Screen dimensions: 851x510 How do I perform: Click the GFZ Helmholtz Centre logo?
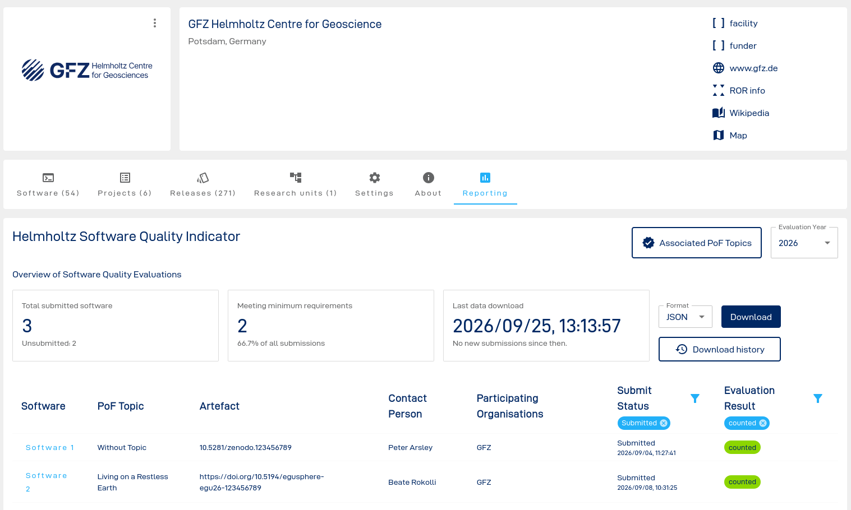87,70
